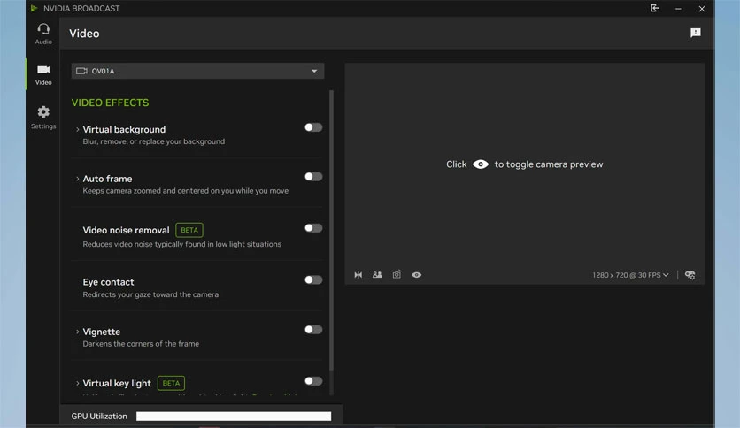Click the two-people icon under preview
This screenshot has width=740, height=428.
(x=377, y=274)
